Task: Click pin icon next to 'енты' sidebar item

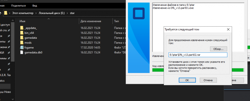Action: (9, 41)
